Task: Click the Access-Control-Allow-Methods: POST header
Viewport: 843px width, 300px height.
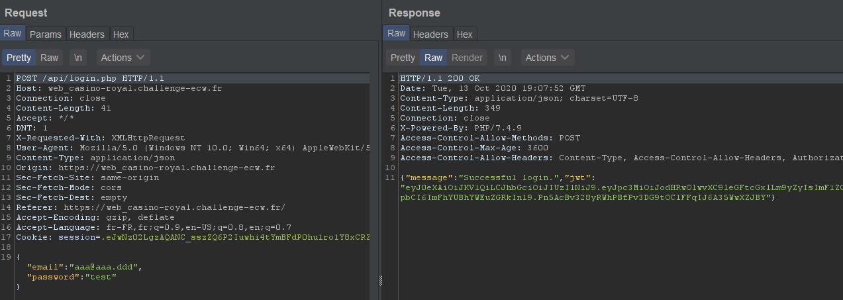Action: pyautogui.click(x=490, y=138)
